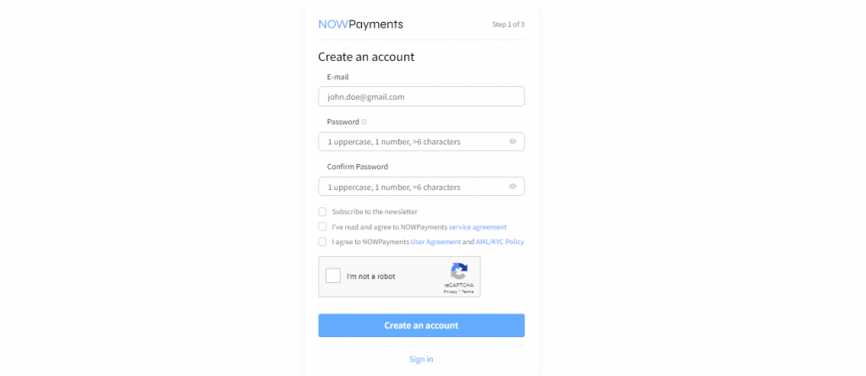Viewport: 866px width, 376px height.
Task: Tick the I'm not a robot checkbox
Action: (x=333, y=276)
